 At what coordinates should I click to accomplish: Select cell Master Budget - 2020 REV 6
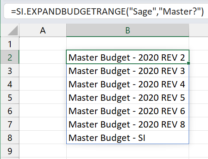[x=127, y=111]
